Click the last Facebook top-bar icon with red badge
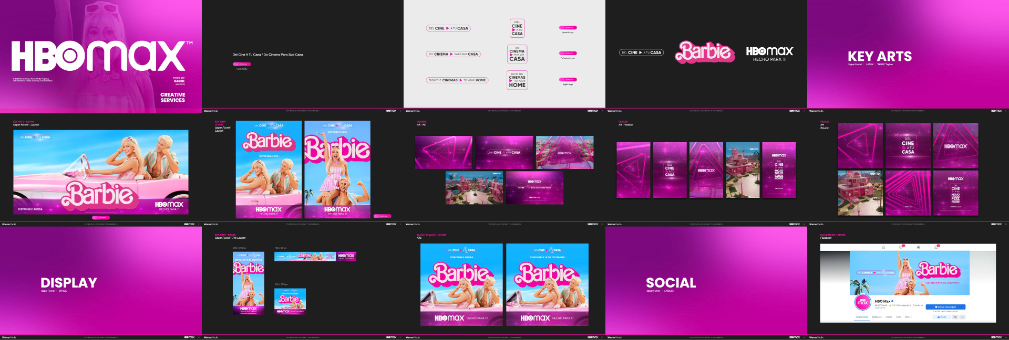This screenshot has height=340, width=1009. click(936, 247)
